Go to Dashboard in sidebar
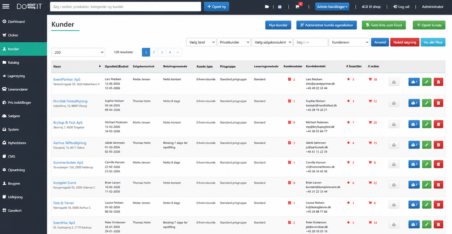This screenshot has height=234, width=452. pos(16,22)
